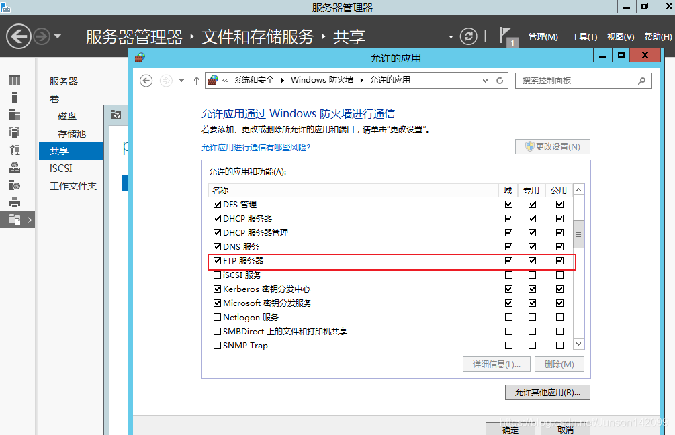This screenshot has height=435, width=675.
Task: Click the Dashboard icon in left sidebar
Action: click(x=15, y=80)
